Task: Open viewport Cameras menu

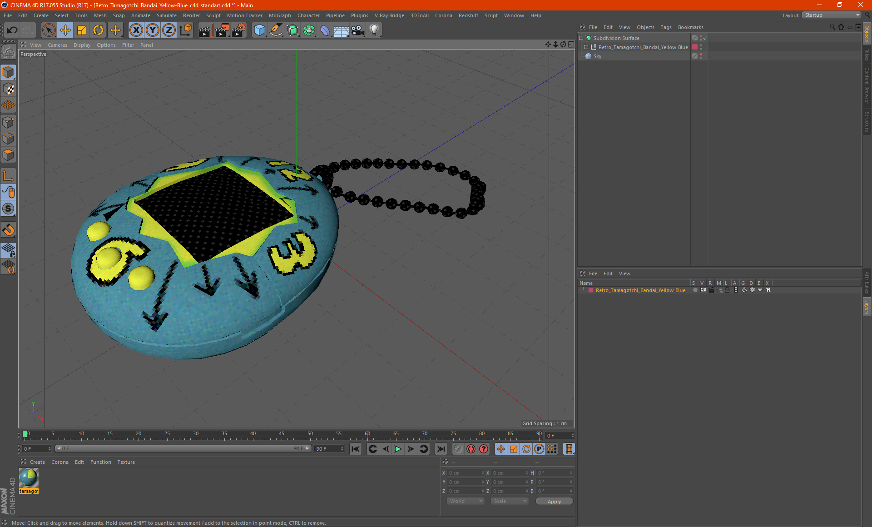Action: click(x=57, y=45)
